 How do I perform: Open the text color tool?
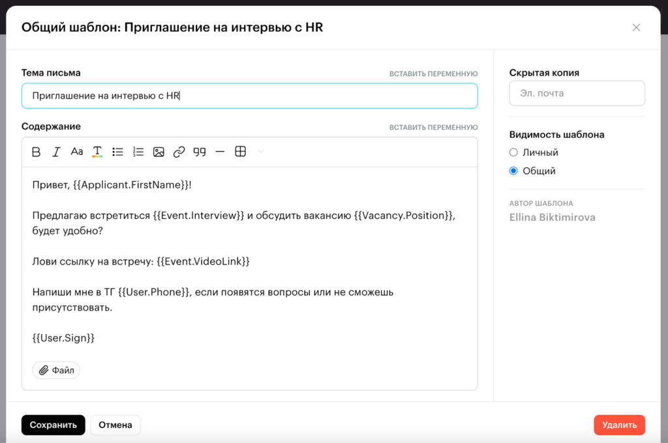97,152
